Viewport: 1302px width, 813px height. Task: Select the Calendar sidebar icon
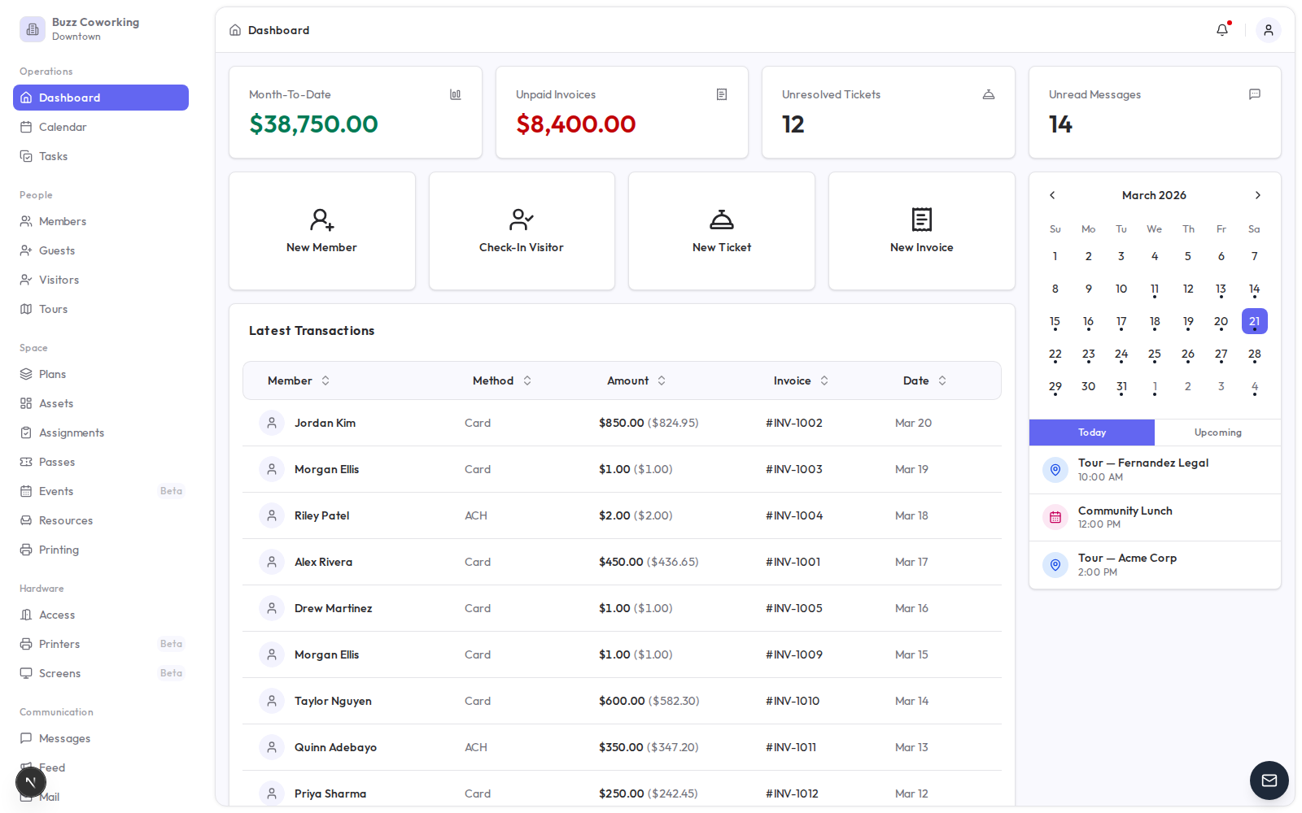27,127
